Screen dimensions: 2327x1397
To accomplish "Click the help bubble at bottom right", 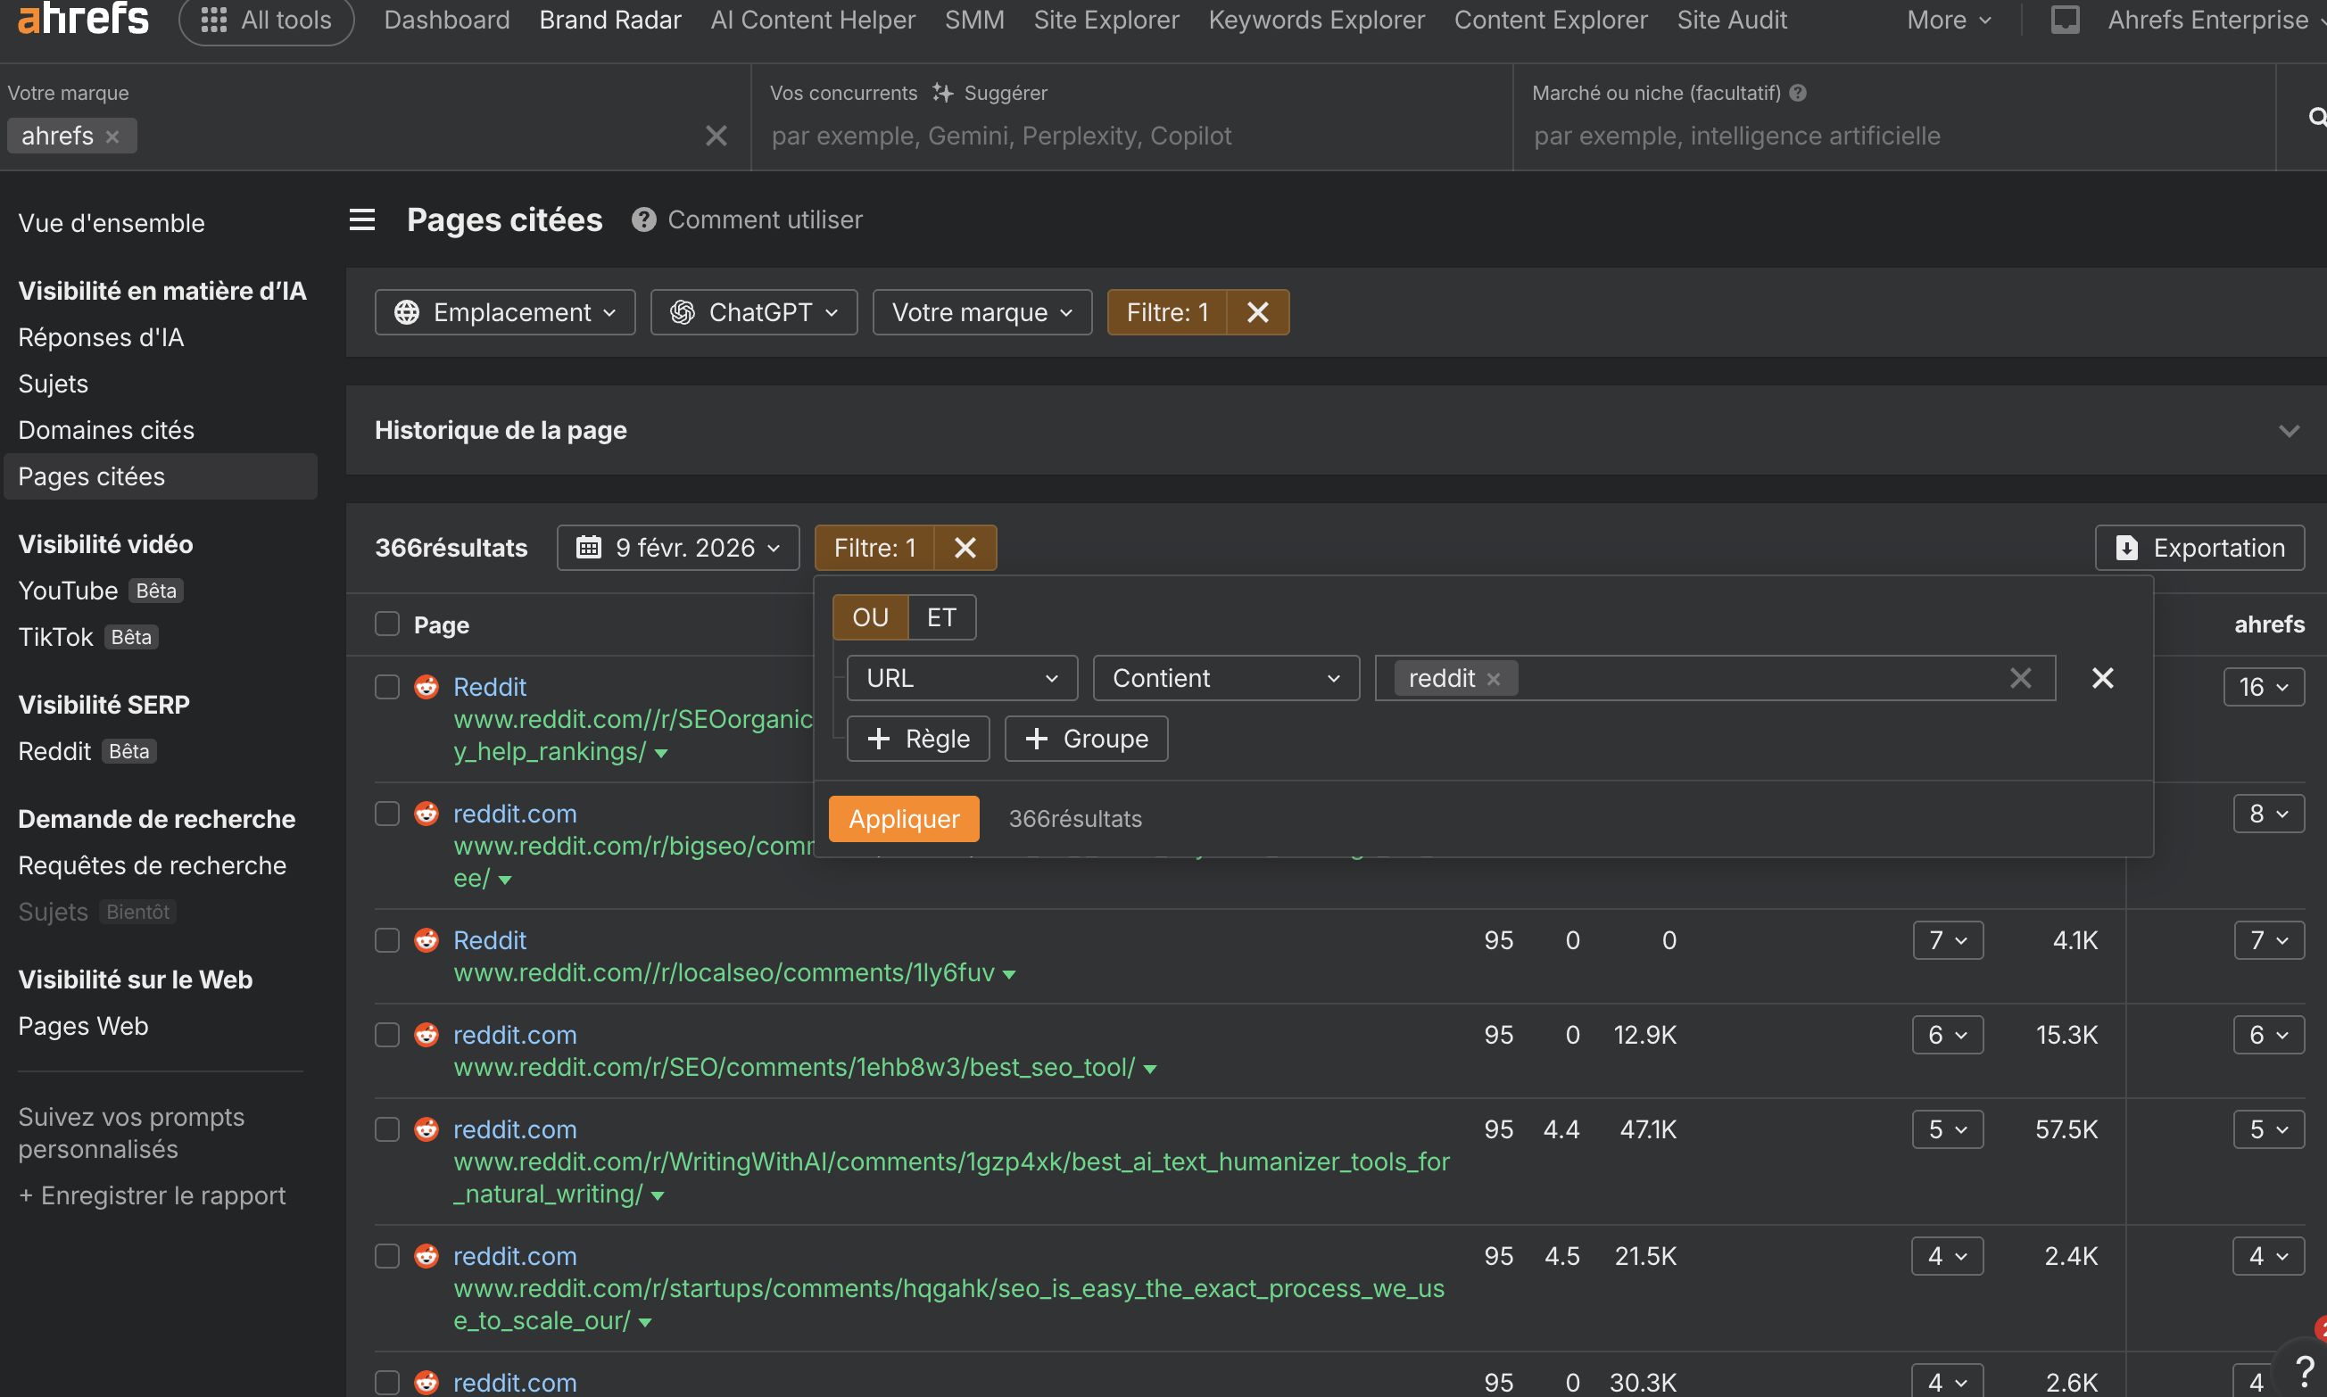I will pyautogui.click(x=2308, y=1370).
